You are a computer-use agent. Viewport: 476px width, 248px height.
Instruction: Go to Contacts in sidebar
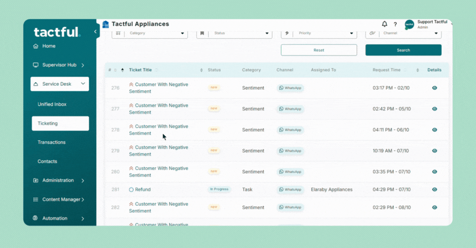coord(47,162)
